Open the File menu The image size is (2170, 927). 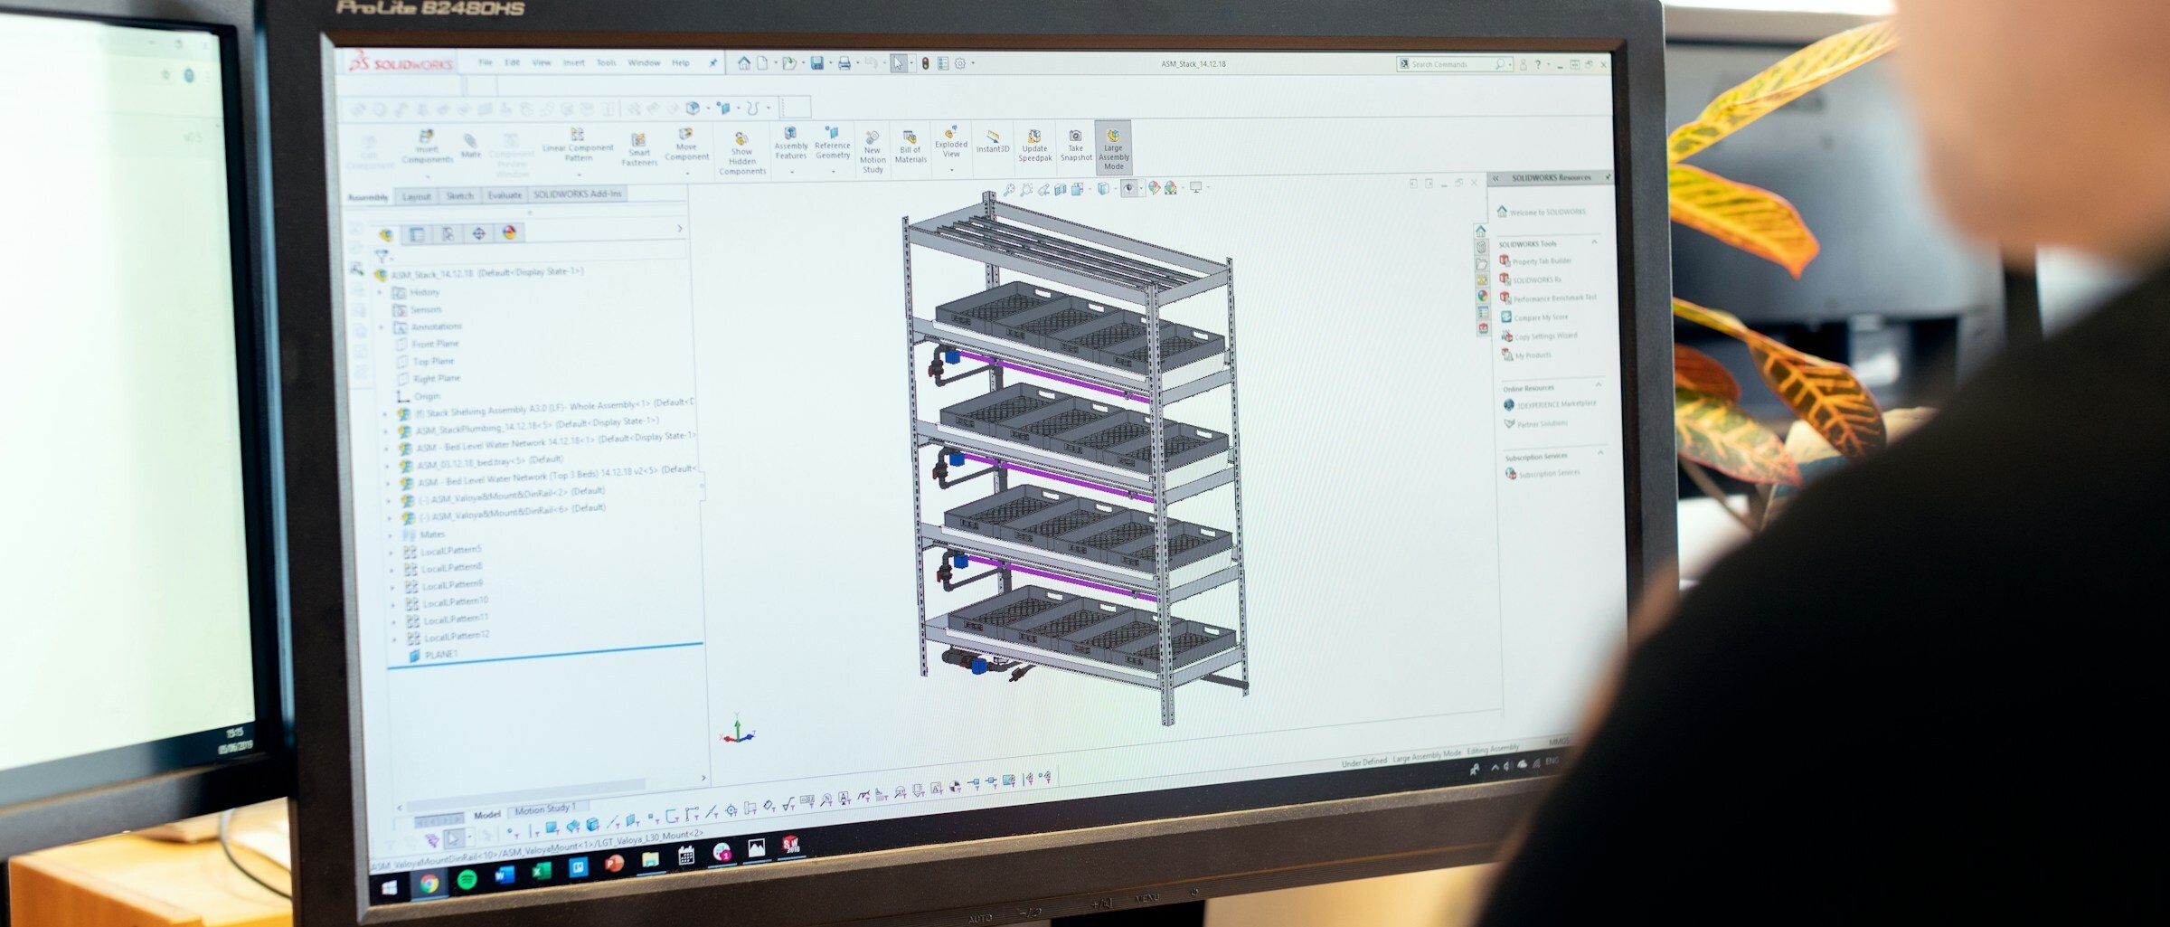coord(486,62)
